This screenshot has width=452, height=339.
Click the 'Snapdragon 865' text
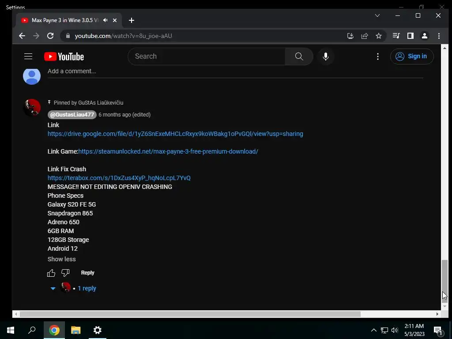click(70, 213)
